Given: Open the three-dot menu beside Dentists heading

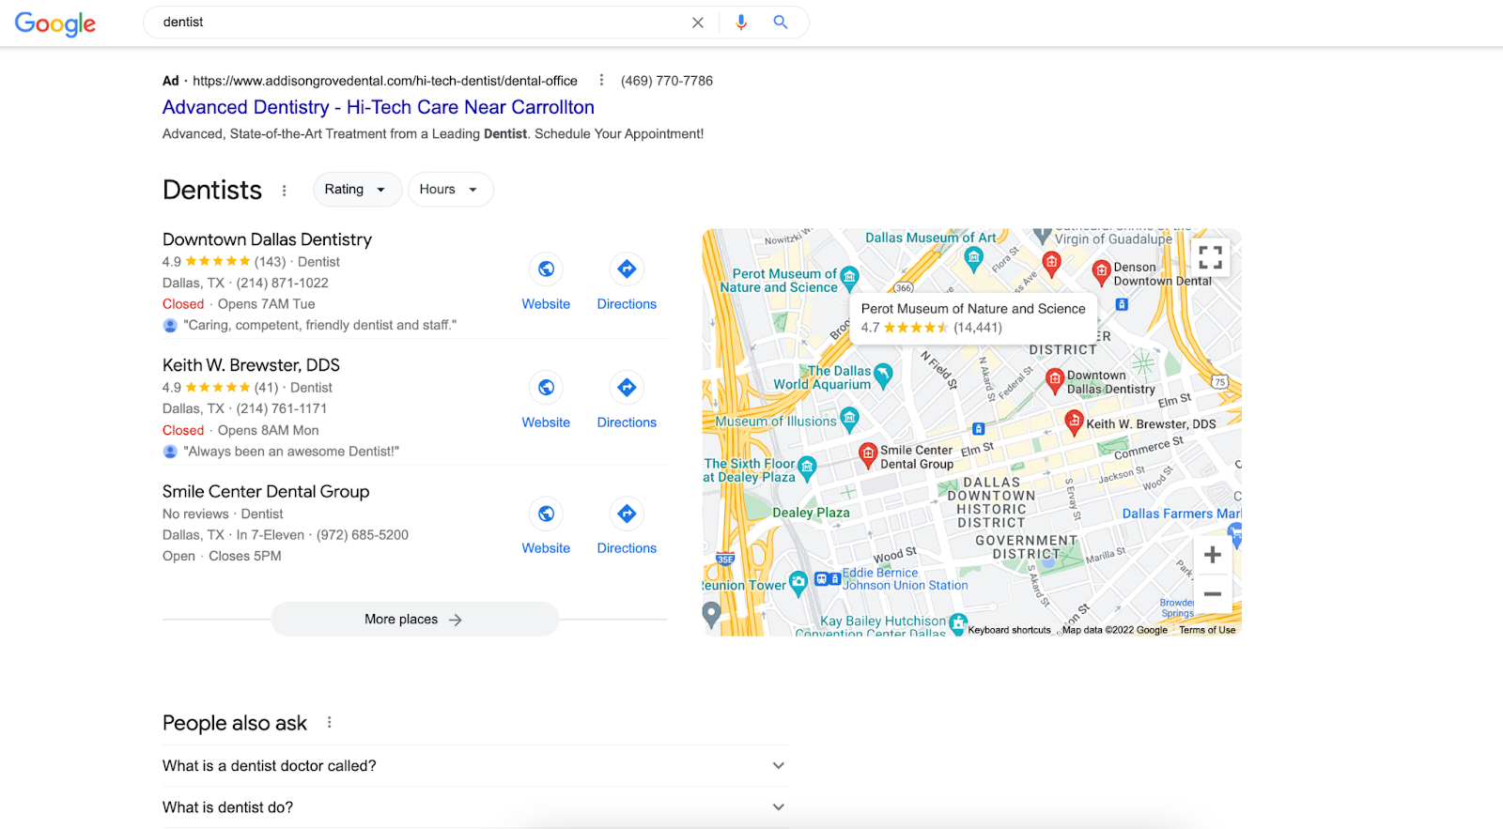Looking at the screenshot, I should click(x=284, y=191).
